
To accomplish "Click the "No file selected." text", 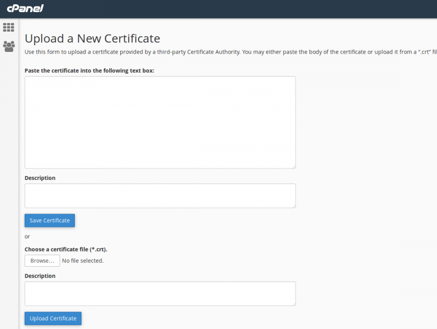I will coord(82,261).
